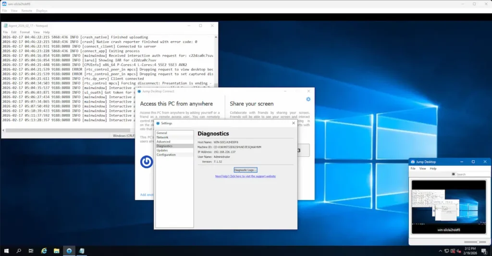492x256 pixels.
Task: Click Windows (CRLF) in Notepad status bar
Action: pos(123,136)
